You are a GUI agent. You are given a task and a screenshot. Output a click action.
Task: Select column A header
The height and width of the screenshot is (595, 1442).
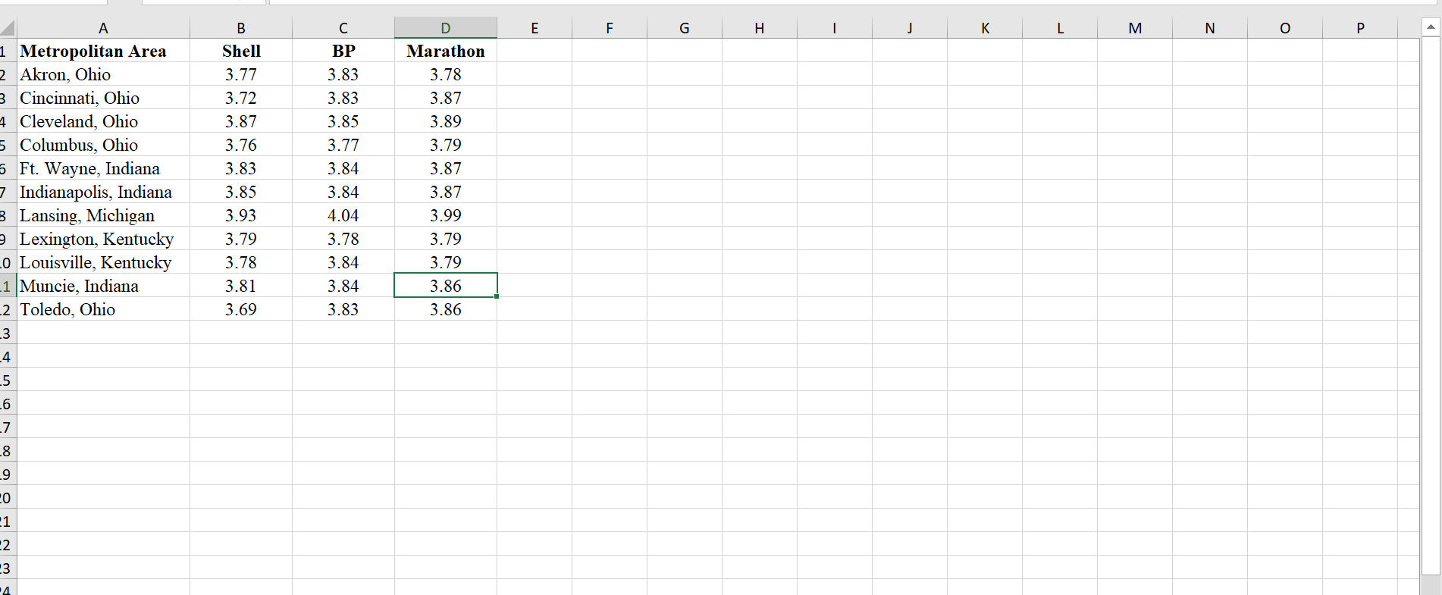coord(103,29)
